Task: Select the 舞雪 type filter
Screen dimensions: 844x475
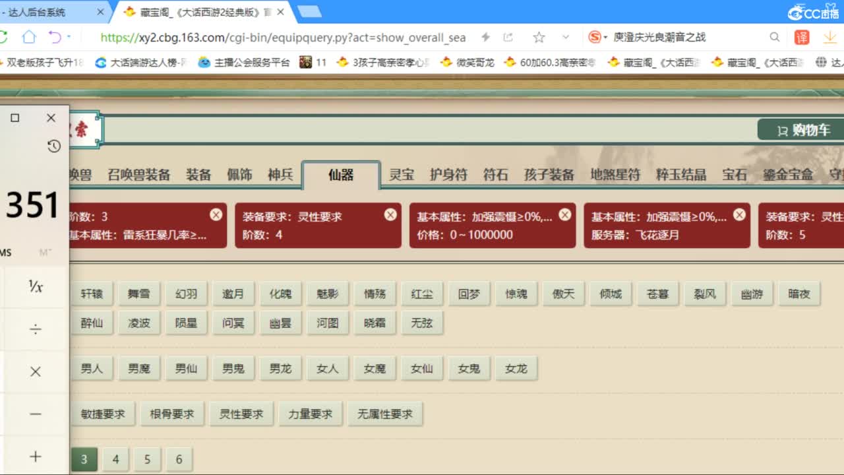Action: coord(139,294)
